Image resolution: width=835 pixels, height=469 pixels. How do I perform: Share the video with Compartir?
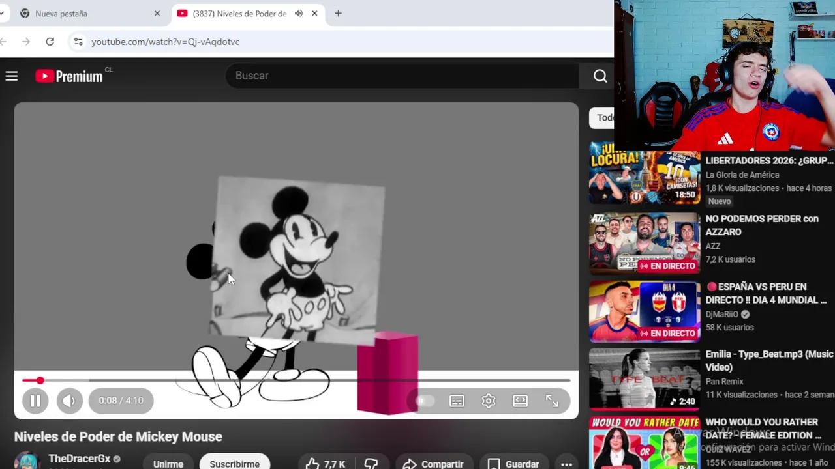coord(433,464)
